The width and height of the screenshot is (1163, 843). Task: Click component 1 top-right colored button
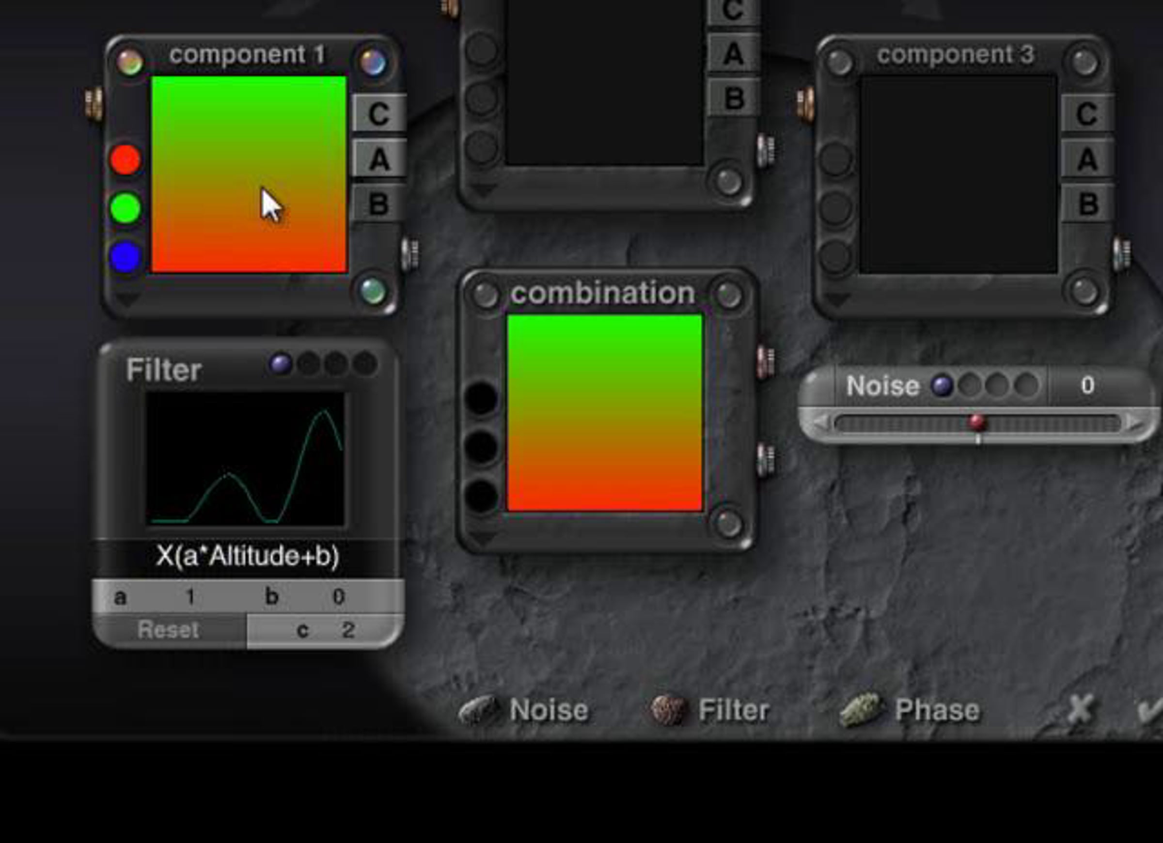(373, 63)
